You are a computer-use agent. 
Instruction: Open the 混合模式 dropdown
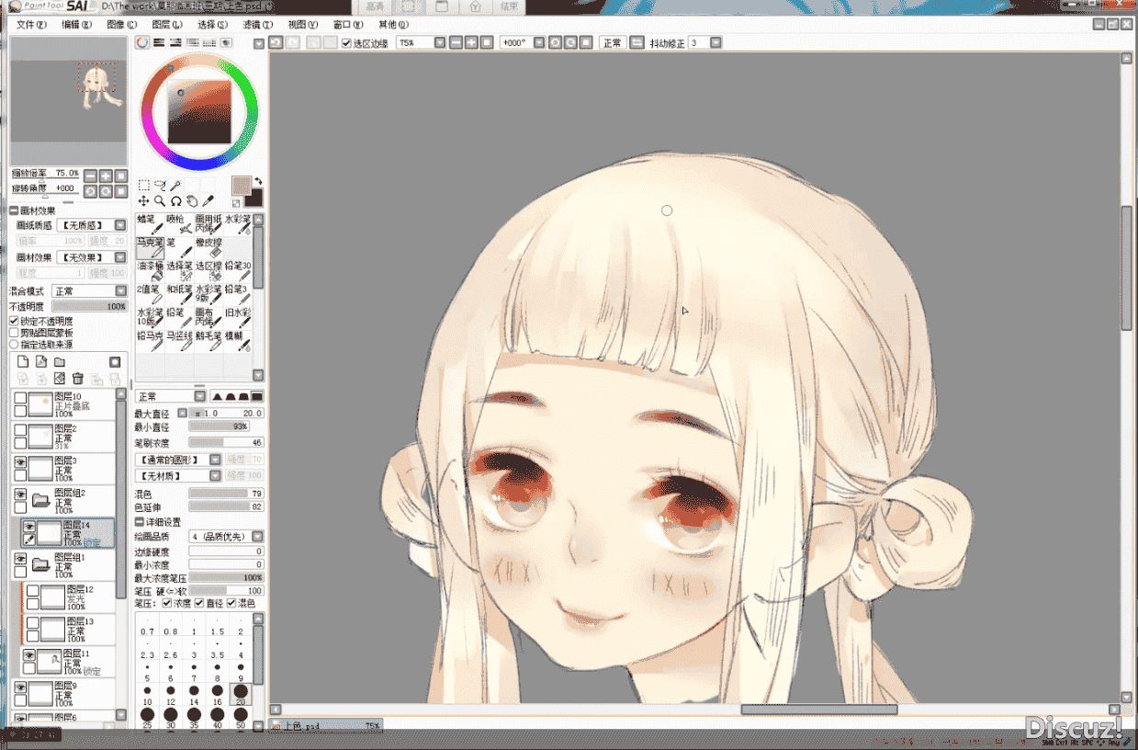point(89,290)
